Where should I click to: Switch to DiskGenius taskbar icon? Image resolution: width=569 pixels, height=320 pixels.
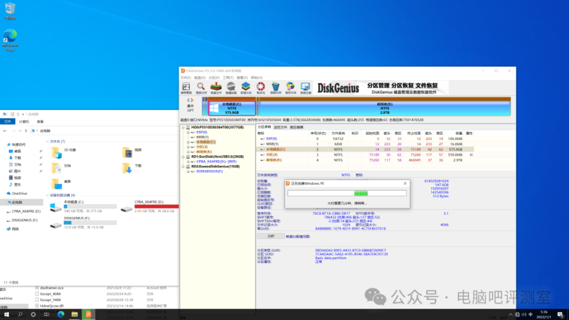click(88, 315)
